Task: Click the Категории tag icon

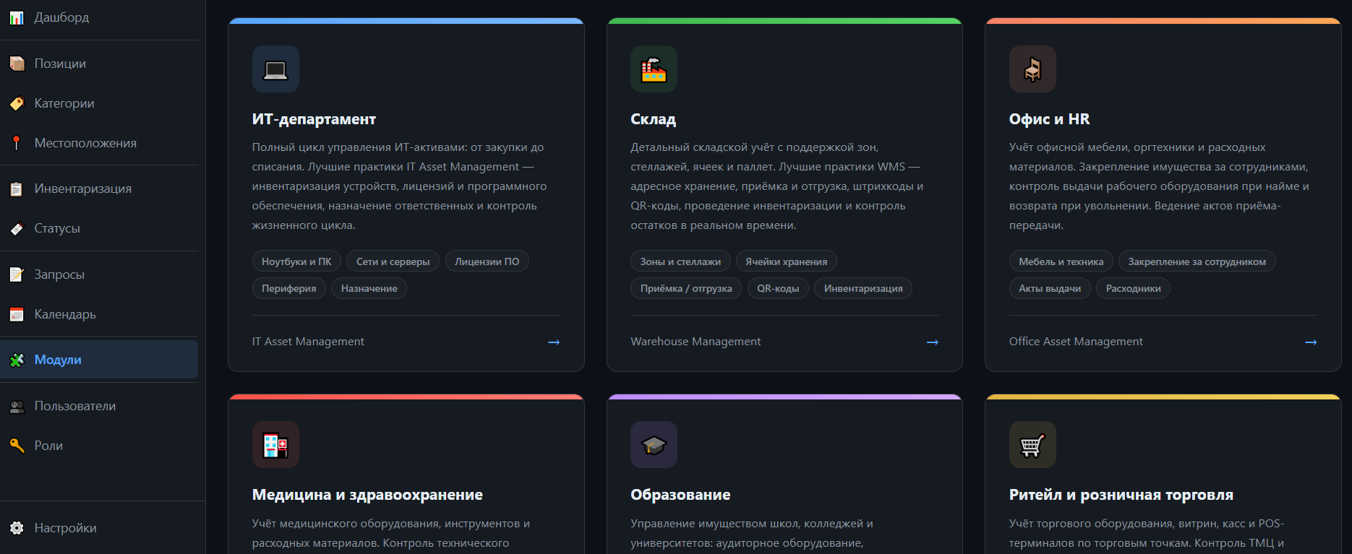Action: [x=17, y=104]
